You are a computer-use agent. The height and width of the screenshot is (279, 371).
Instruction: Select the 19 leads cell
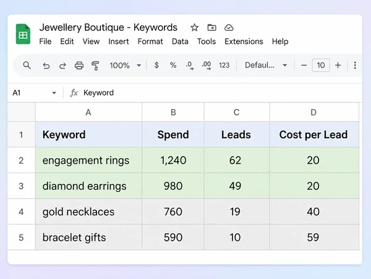237,212
